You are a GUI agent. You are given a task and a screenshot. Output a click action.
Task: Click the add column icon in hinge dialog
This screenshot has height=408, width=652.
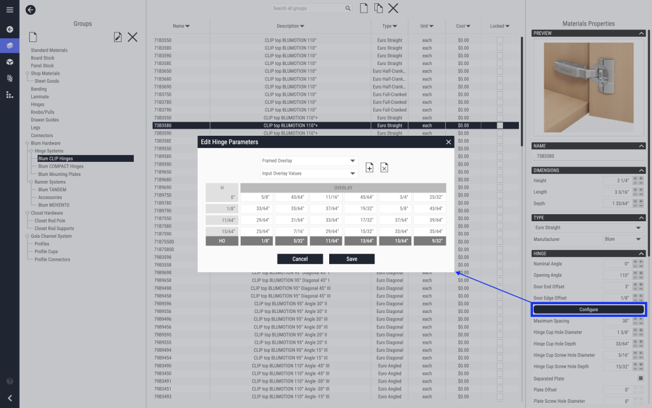(x=369, y=167)
